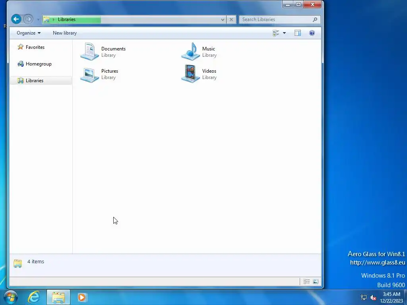Click the Documents label

pyautogui.click(x=113, y=49)
